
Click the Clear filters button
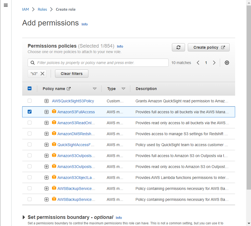[71, 73]
